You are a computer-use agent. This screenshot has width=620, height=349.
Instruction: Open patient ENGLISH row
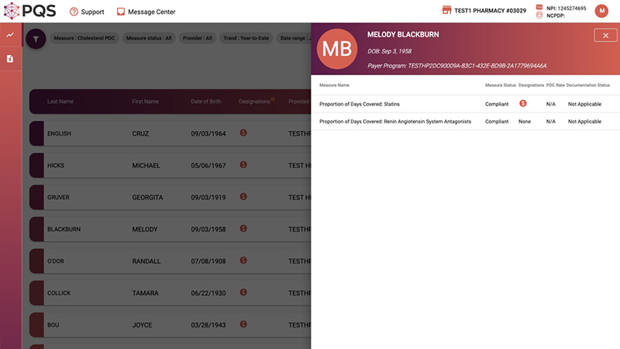(x=170, y=133)
